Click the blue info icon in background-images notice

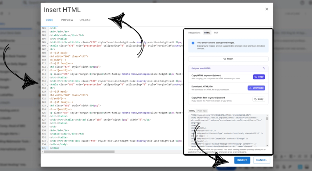click(x=193, y=43)
